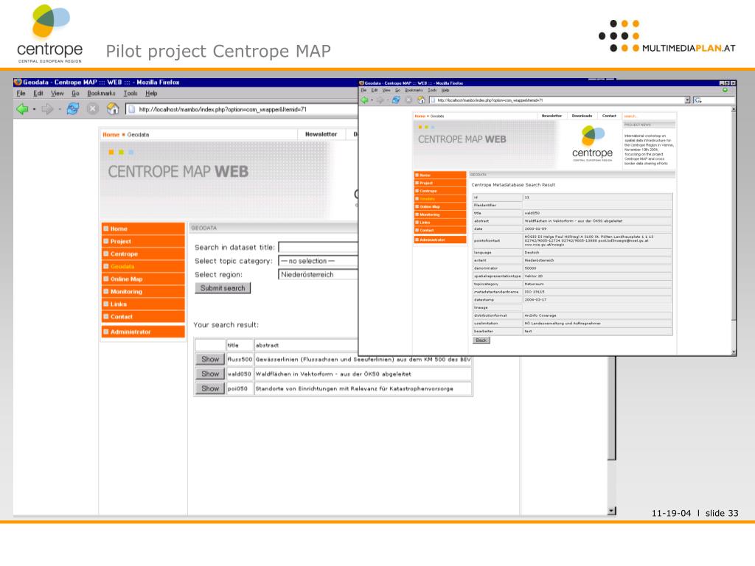Viewport: 755px width, 566px height.
Task: Click Stop icon in large Firefox window
Action: (x=92, y=109)
